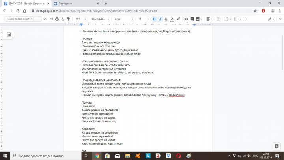Switch to ДМСН2020 Google Docs tab
This screenshot has width=284, height=160.
click(x=27, y=4)
